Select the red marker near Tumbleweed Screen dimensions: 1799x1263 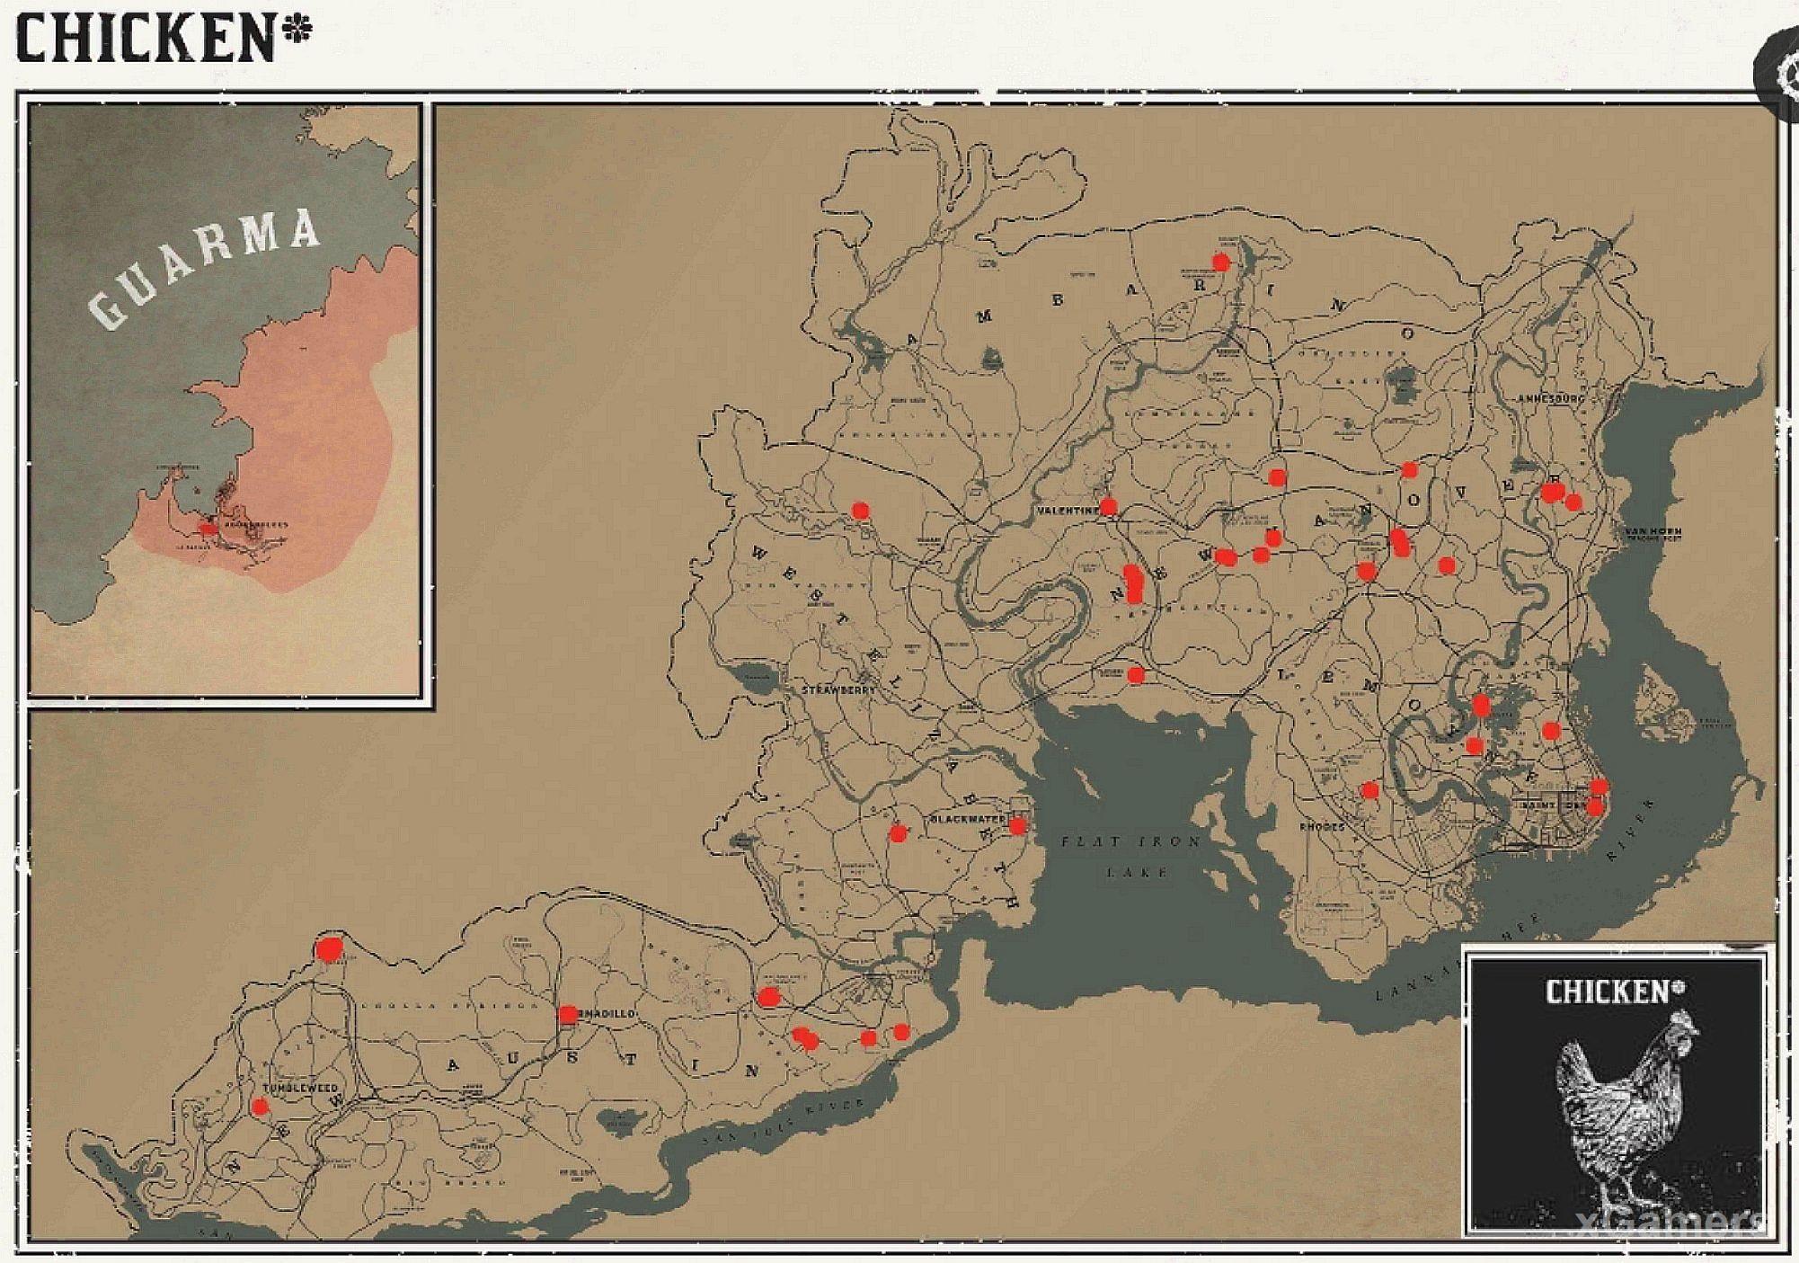pyautogui.click(x=260, y=1107)
